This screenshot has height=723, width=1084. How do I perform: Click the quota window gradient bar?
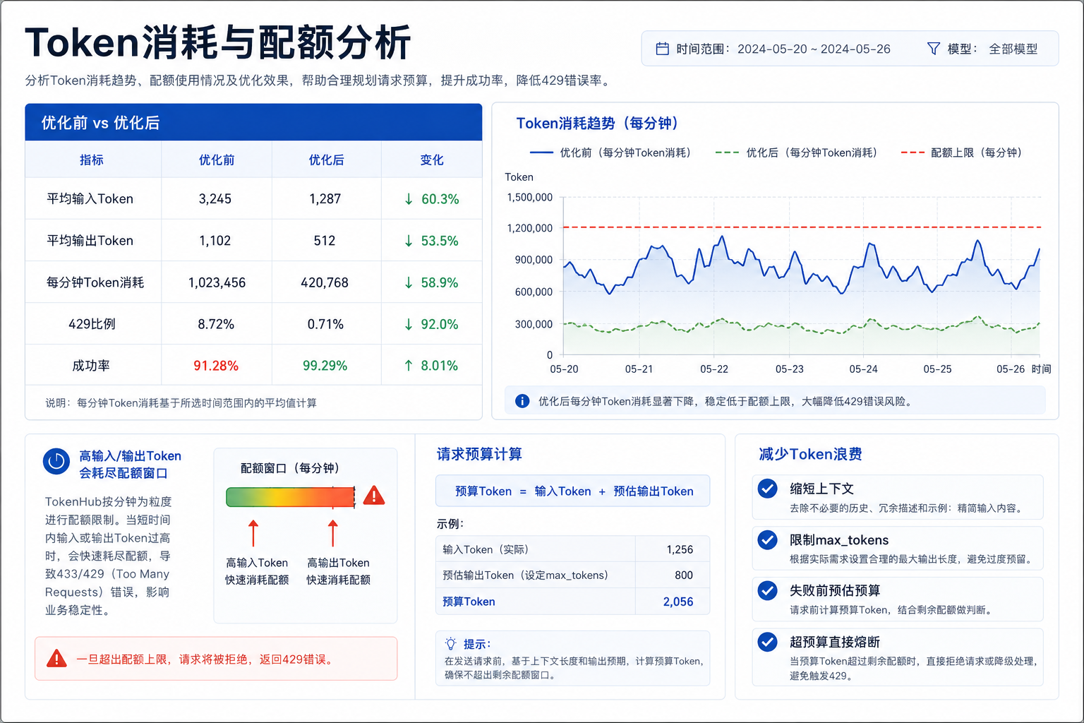pos(290,497)
